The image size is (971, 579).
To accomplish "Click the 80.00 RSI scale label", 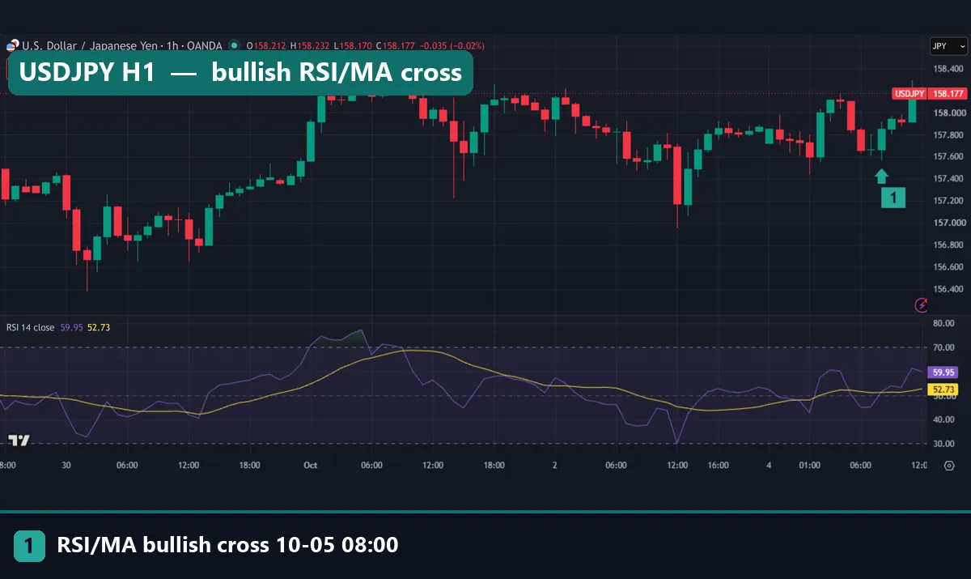I will pyautogui.click(x=943, y=323).
